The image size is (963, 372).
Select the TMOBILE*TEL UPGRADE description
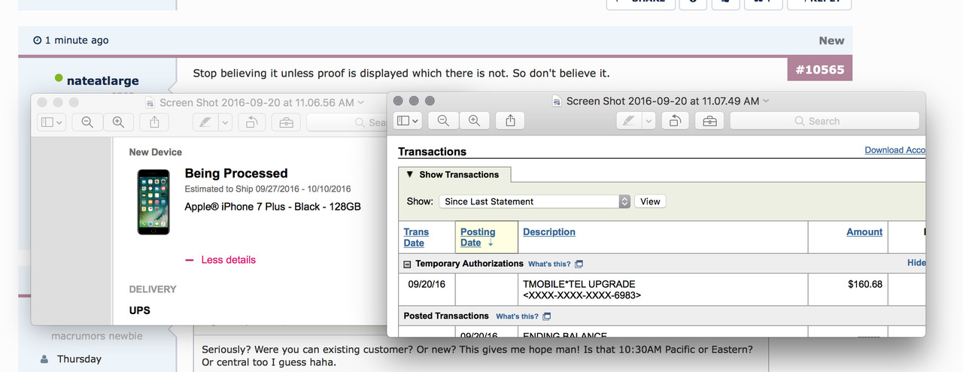coord(579,284)
